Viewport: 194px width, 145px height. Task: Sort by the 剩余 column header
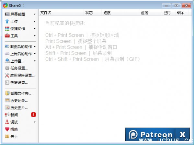(182, 13)
